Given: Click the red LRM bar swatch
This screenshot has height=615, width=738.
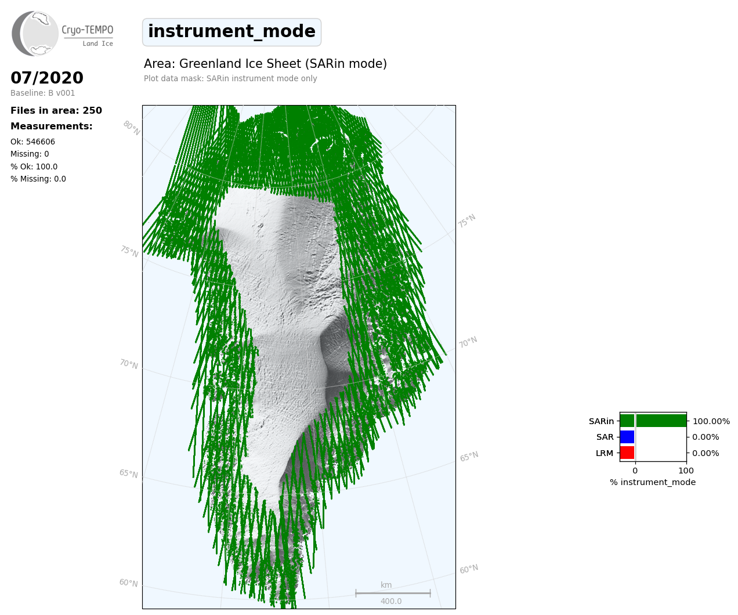Looking at the screenshot, I should (x=627, y=453).
